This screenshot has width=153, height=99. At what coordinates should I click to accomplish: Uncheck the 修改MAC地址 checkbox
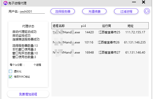10,77
